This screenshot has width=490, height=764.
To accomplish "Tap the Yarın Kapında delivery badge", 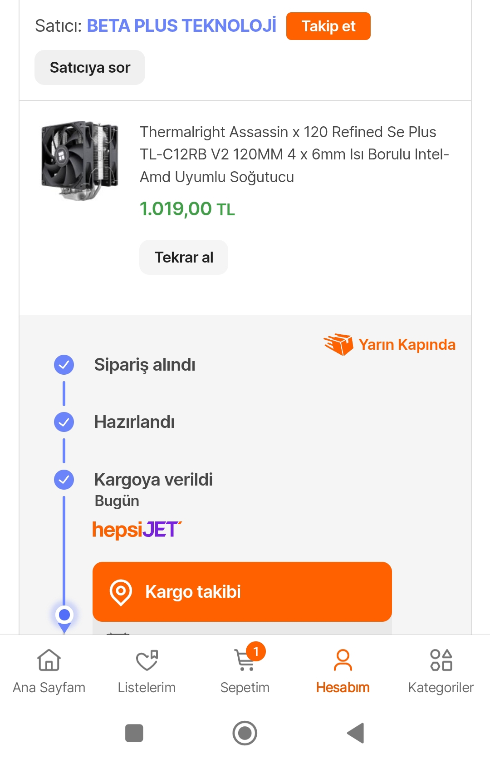I will point(390,345).
